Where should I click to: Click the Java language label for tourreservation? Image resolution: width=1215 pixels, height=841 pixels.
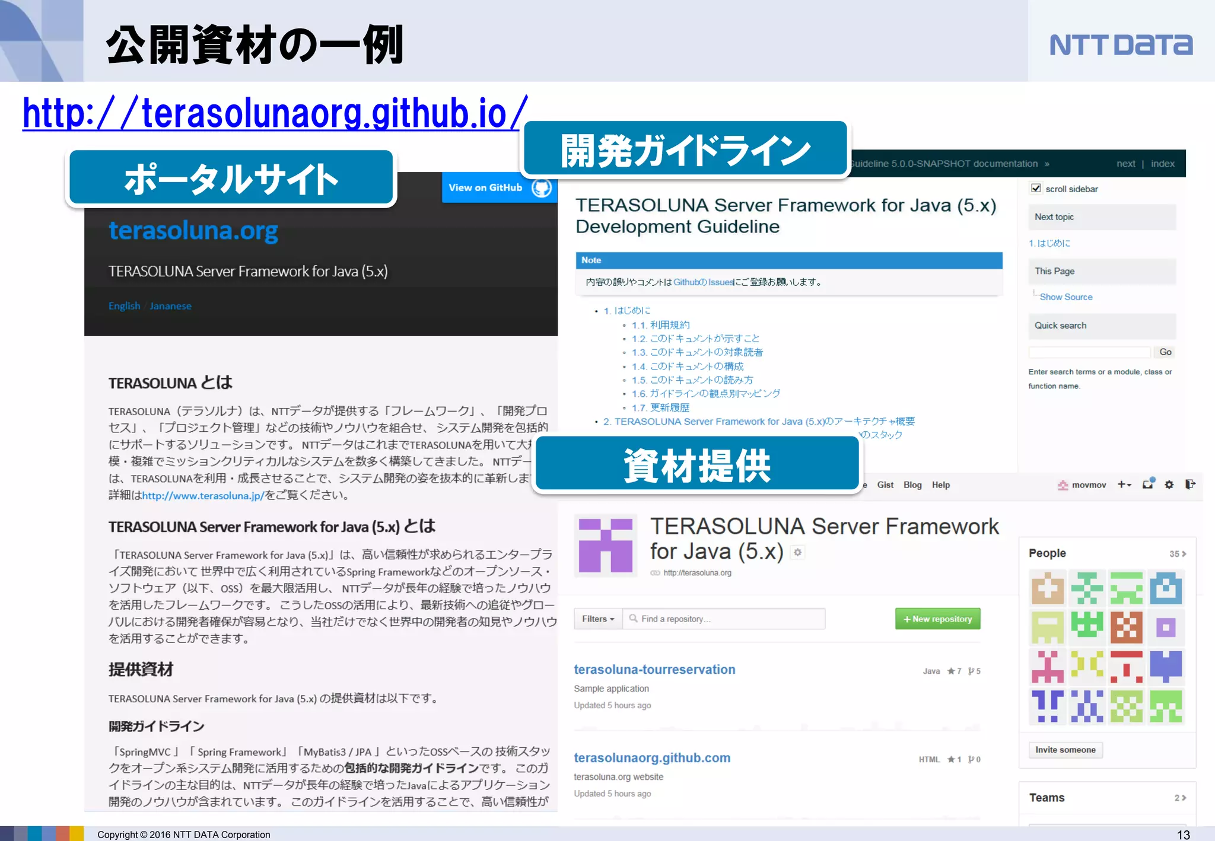pos(931,671)
